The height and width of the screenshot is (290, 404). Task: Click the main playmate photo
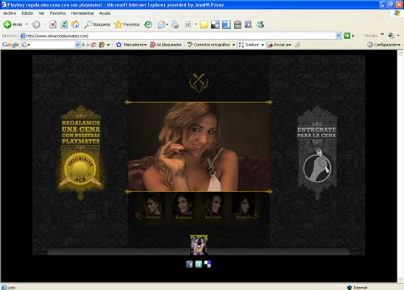(x=199, y=147)
